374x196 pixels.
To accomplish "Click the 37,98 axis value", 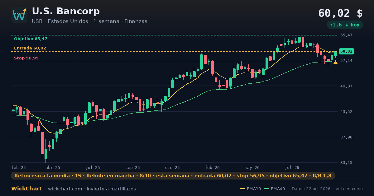I will pos(346,137).
